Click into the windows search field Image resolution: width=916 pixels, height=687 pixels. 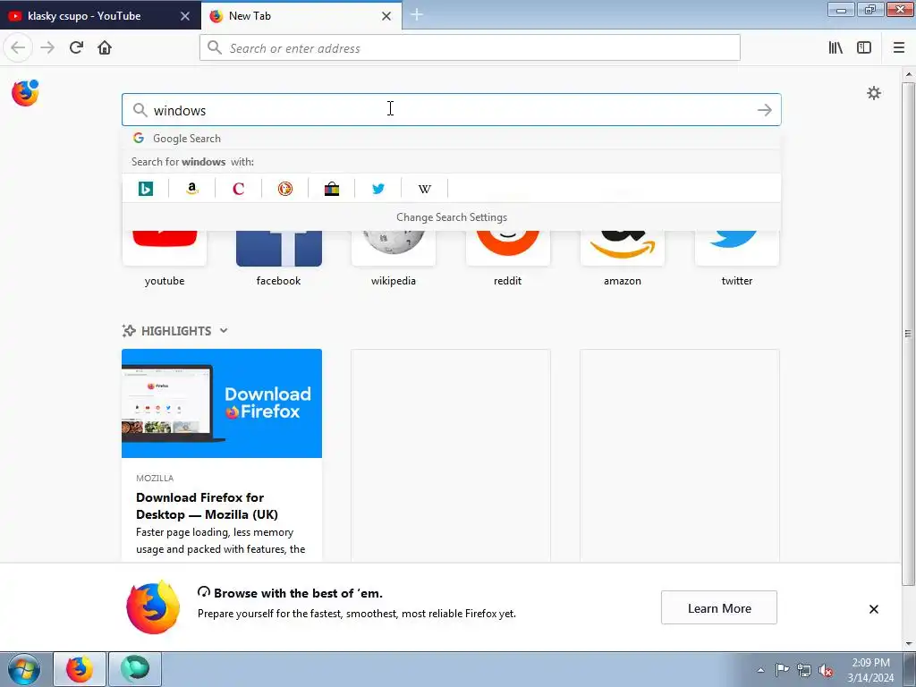coord(451,110)
